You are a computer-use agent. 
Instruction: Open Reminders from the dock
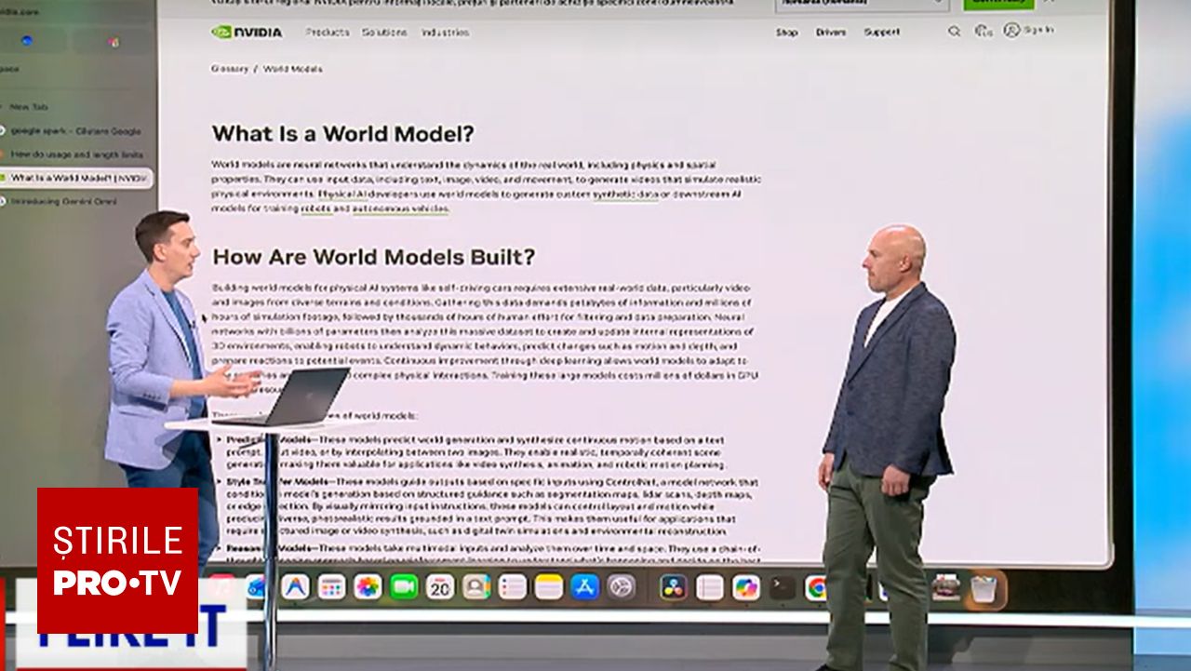click(513, 586)
